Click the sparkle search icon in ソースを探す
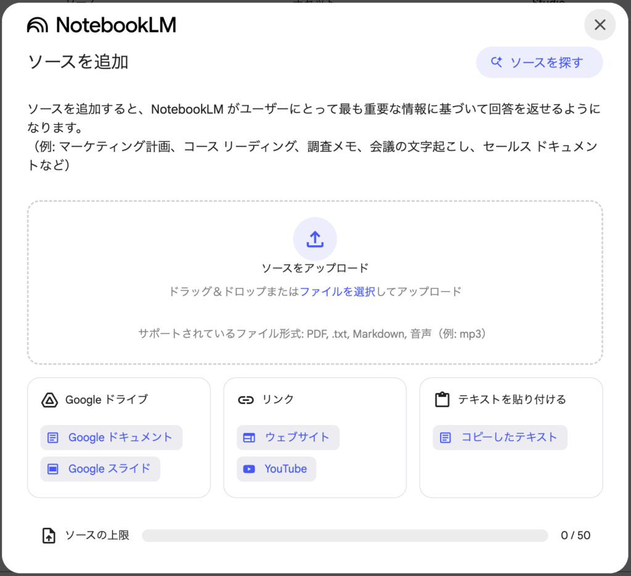Screen dimensions: 631x576 (497, 62)
